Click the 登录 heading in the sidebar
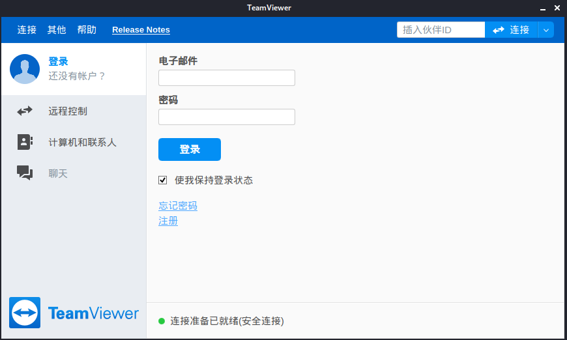The width and height of the screenshot is (567, 340). [x=58, y=61]
